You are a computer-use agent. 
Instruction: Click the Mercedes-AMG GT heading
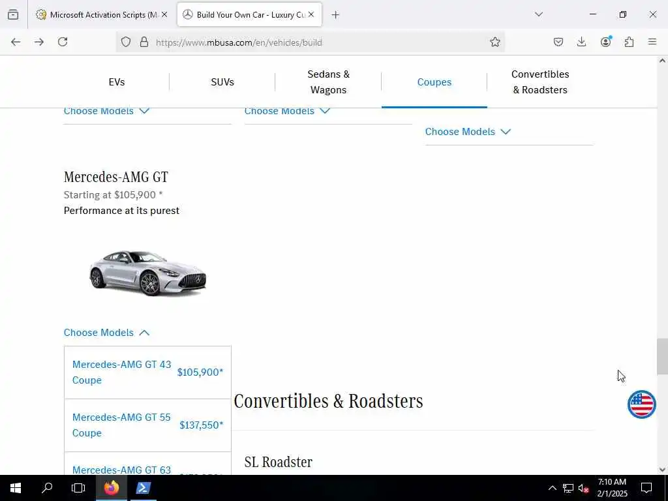click(116, 177)
